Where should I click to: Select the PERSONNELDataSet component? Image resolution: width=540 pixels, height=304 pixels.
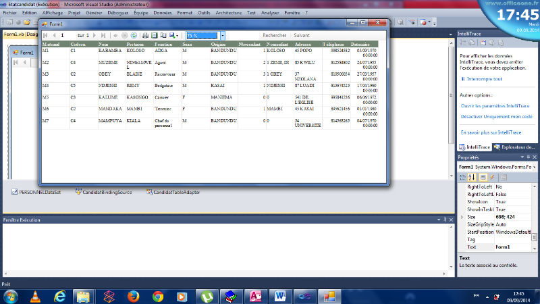click(x=36, y=192)
